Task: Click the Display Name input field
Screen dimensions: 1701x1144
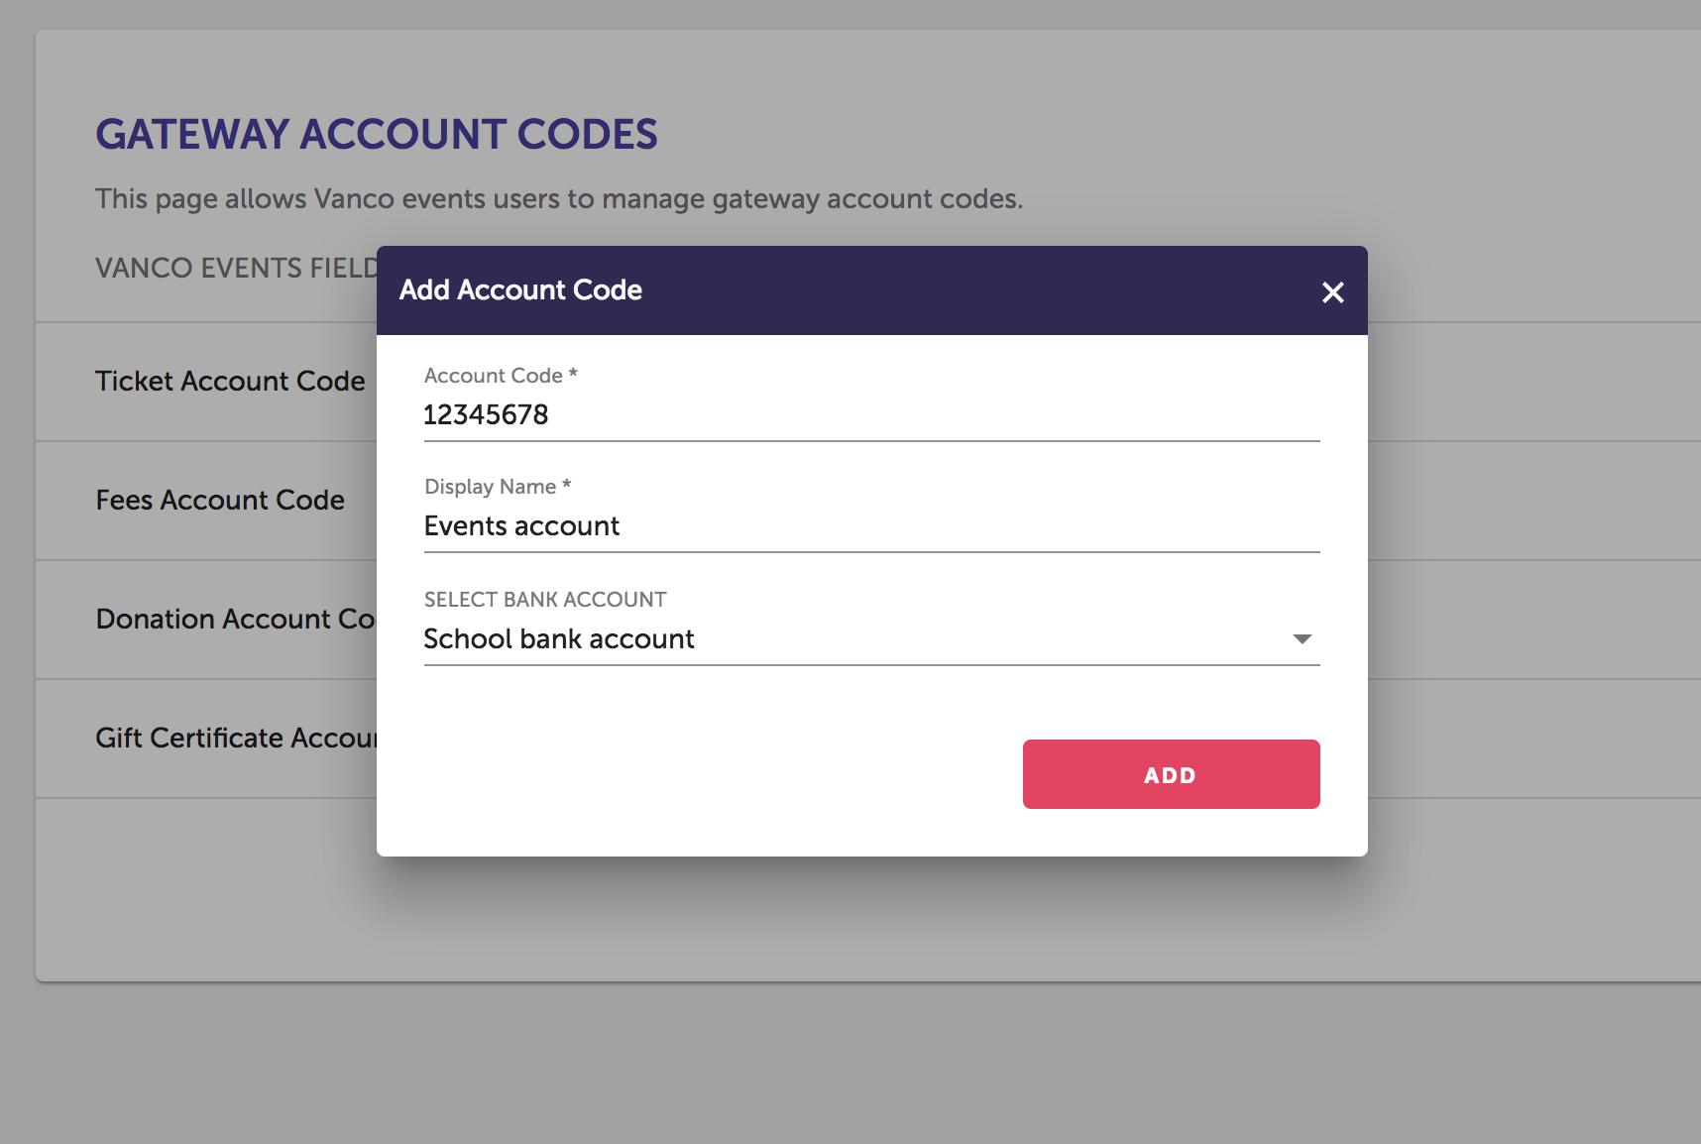Action: [870, 526]
